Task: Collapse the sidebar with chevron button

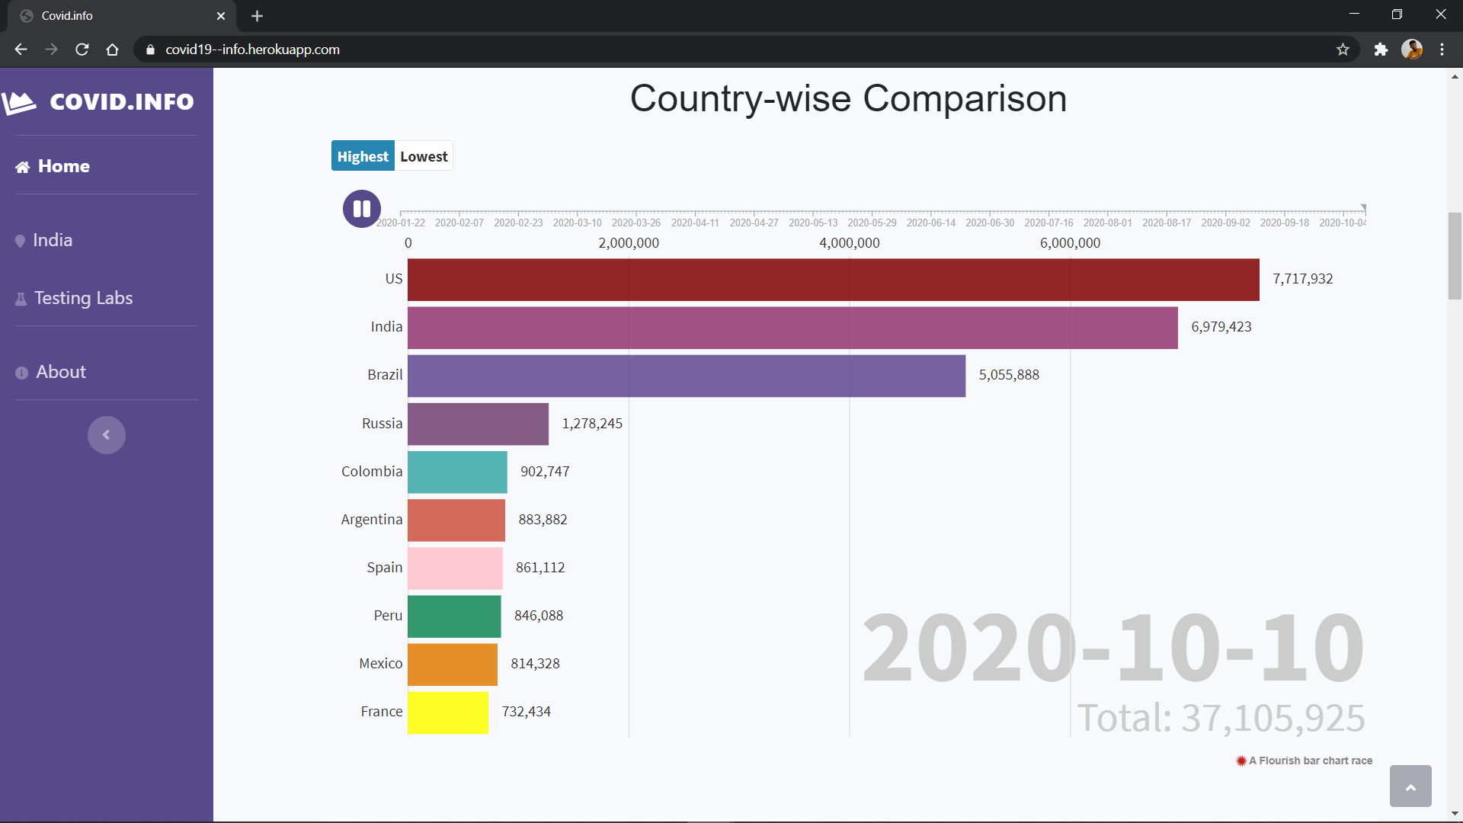Action: coord(106,435)
